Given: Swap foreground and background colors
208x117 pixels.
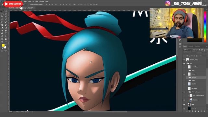Looking at the screenshot, I should (x=6, y=45).
